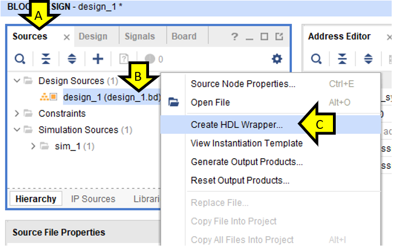This screenshot has width=395, height=250.
Task: Collapse the Design Sources tree node
Action: pyautogui.click(x=17, y=81)
